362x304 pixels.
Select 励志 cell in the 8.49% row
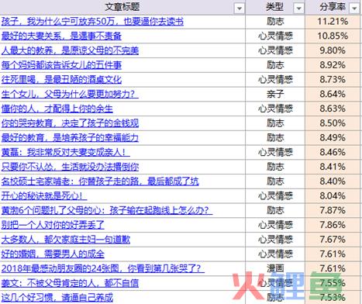pos(275,137)
